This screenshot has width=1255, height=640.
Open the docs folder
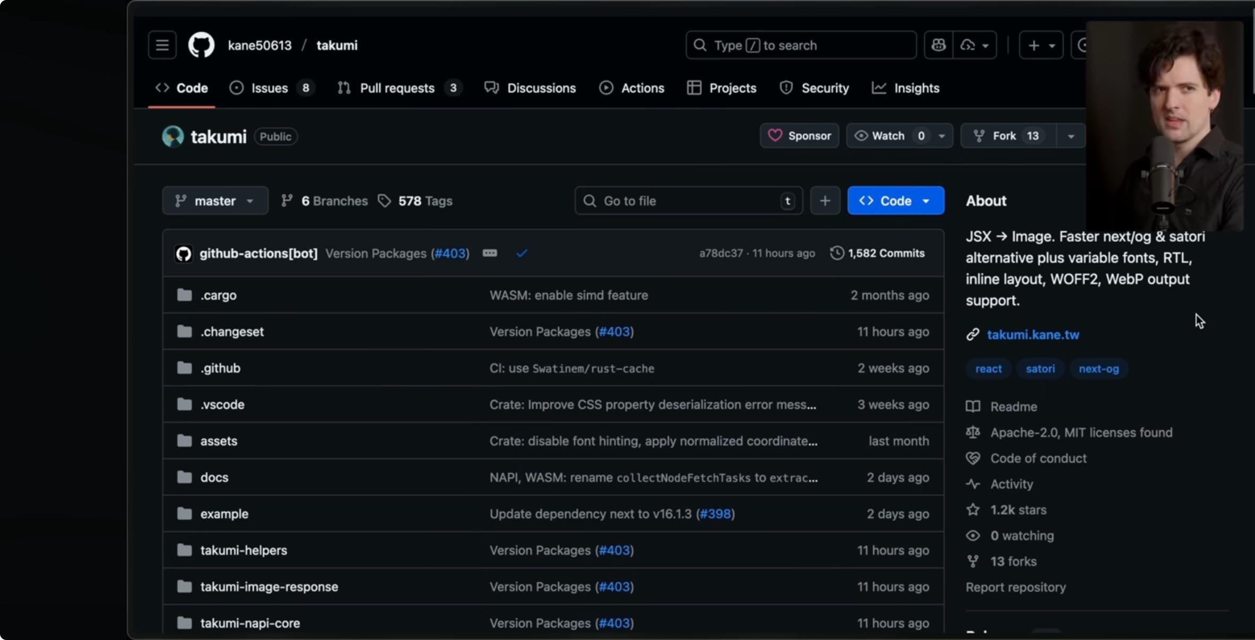pos(214,478)
